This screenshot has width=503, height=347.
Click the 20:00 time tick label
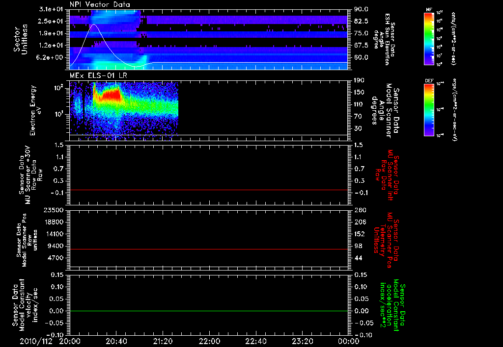click(70, 341)
